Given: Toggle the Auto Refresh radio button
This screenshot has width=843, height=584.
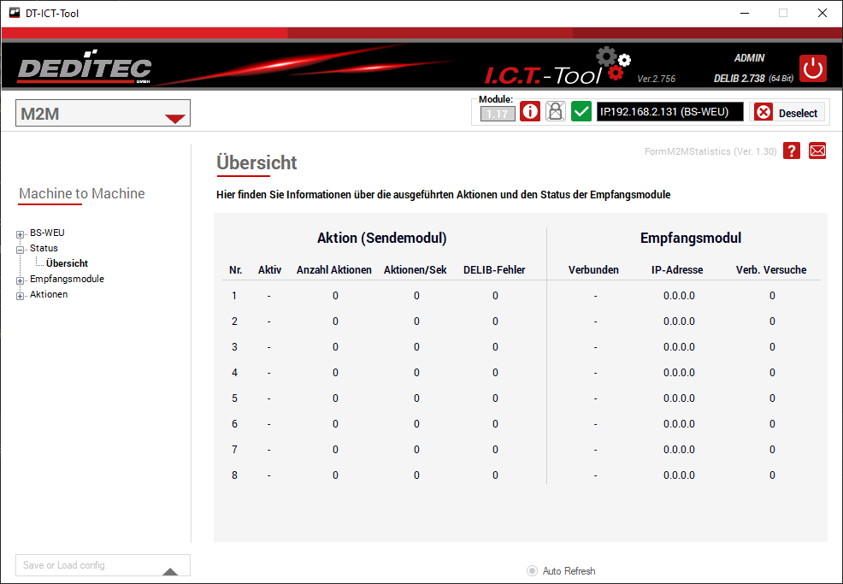Looking at the screenshot, I should click(x=533, y=571).
